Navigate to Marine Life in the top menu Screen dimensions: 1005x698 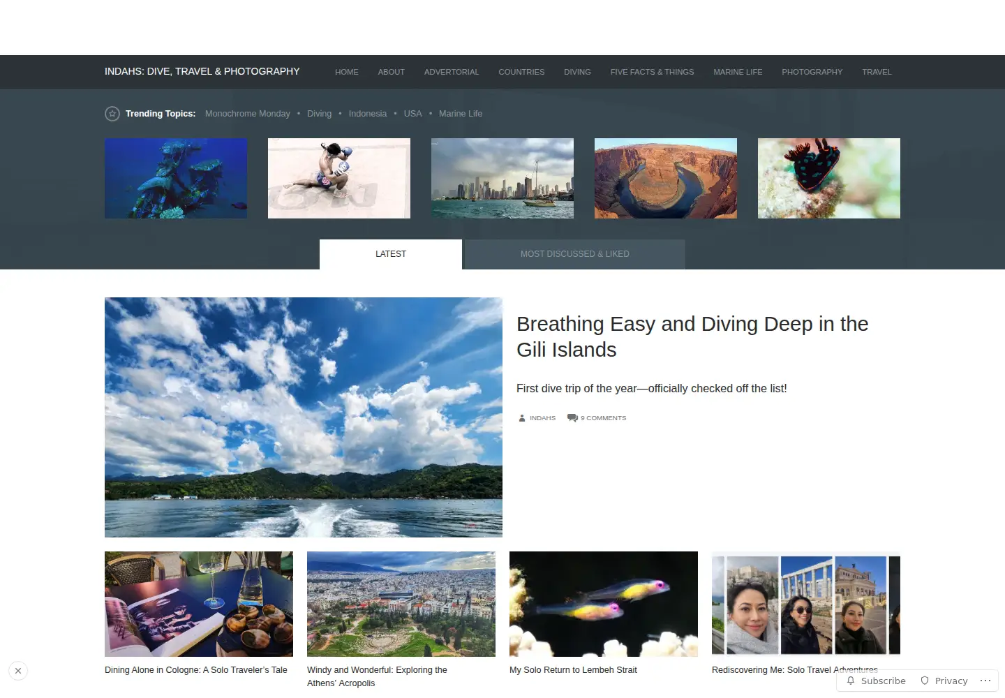(x=738, y=72)
